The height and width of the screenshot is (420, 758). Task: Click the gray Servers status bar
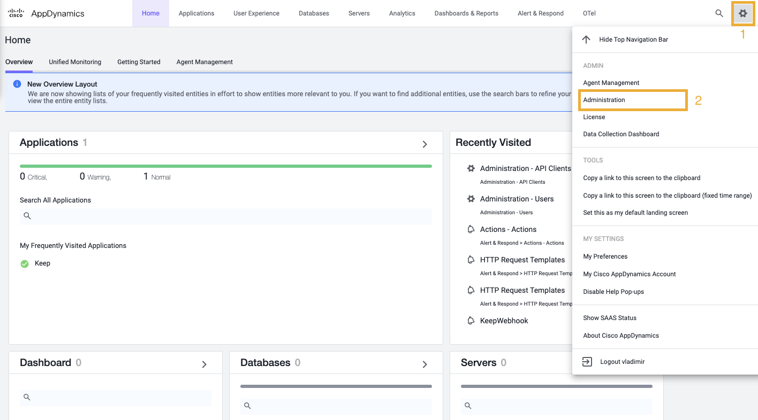point(557,386)
